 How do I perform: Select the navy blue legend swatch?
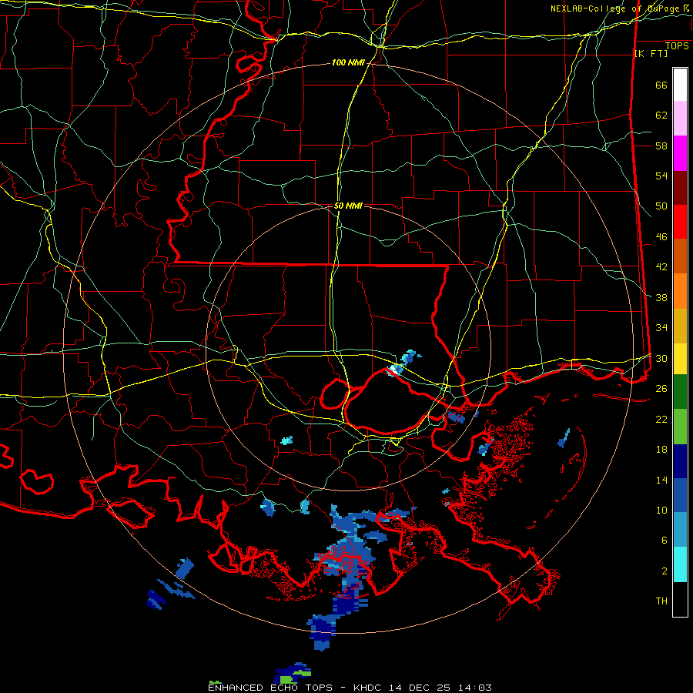(x=680, y=461)
